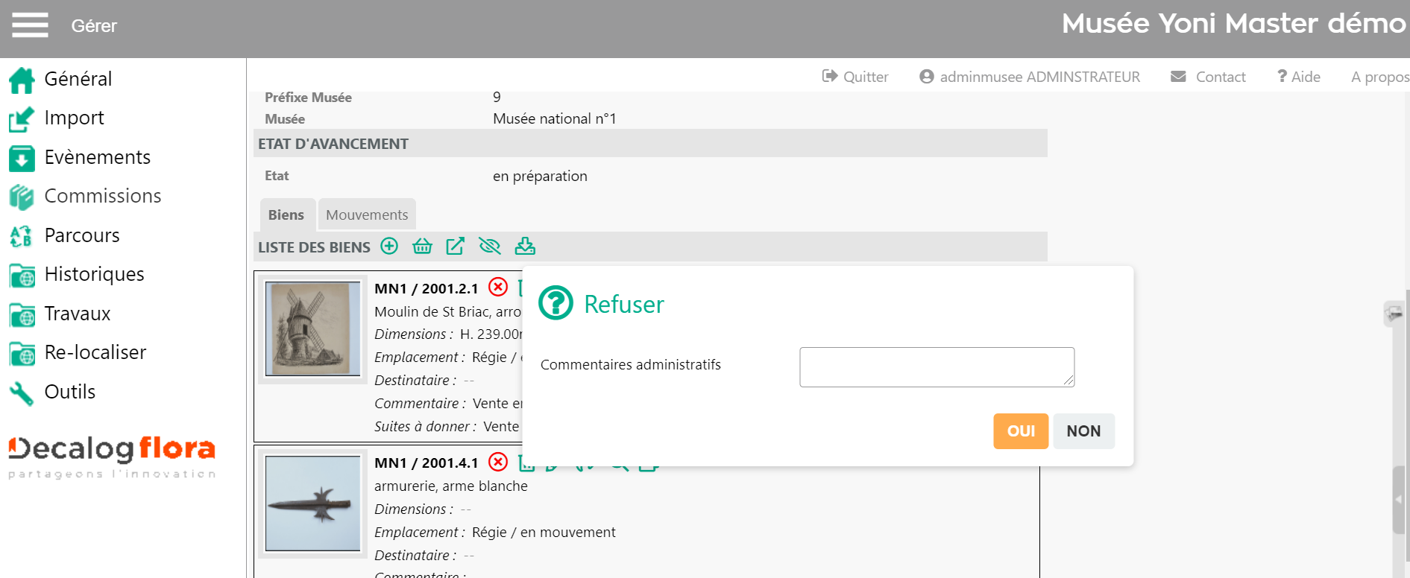
Task: Open Général from the sidebar
Action: pyautogui.click(x=78, y=79)
